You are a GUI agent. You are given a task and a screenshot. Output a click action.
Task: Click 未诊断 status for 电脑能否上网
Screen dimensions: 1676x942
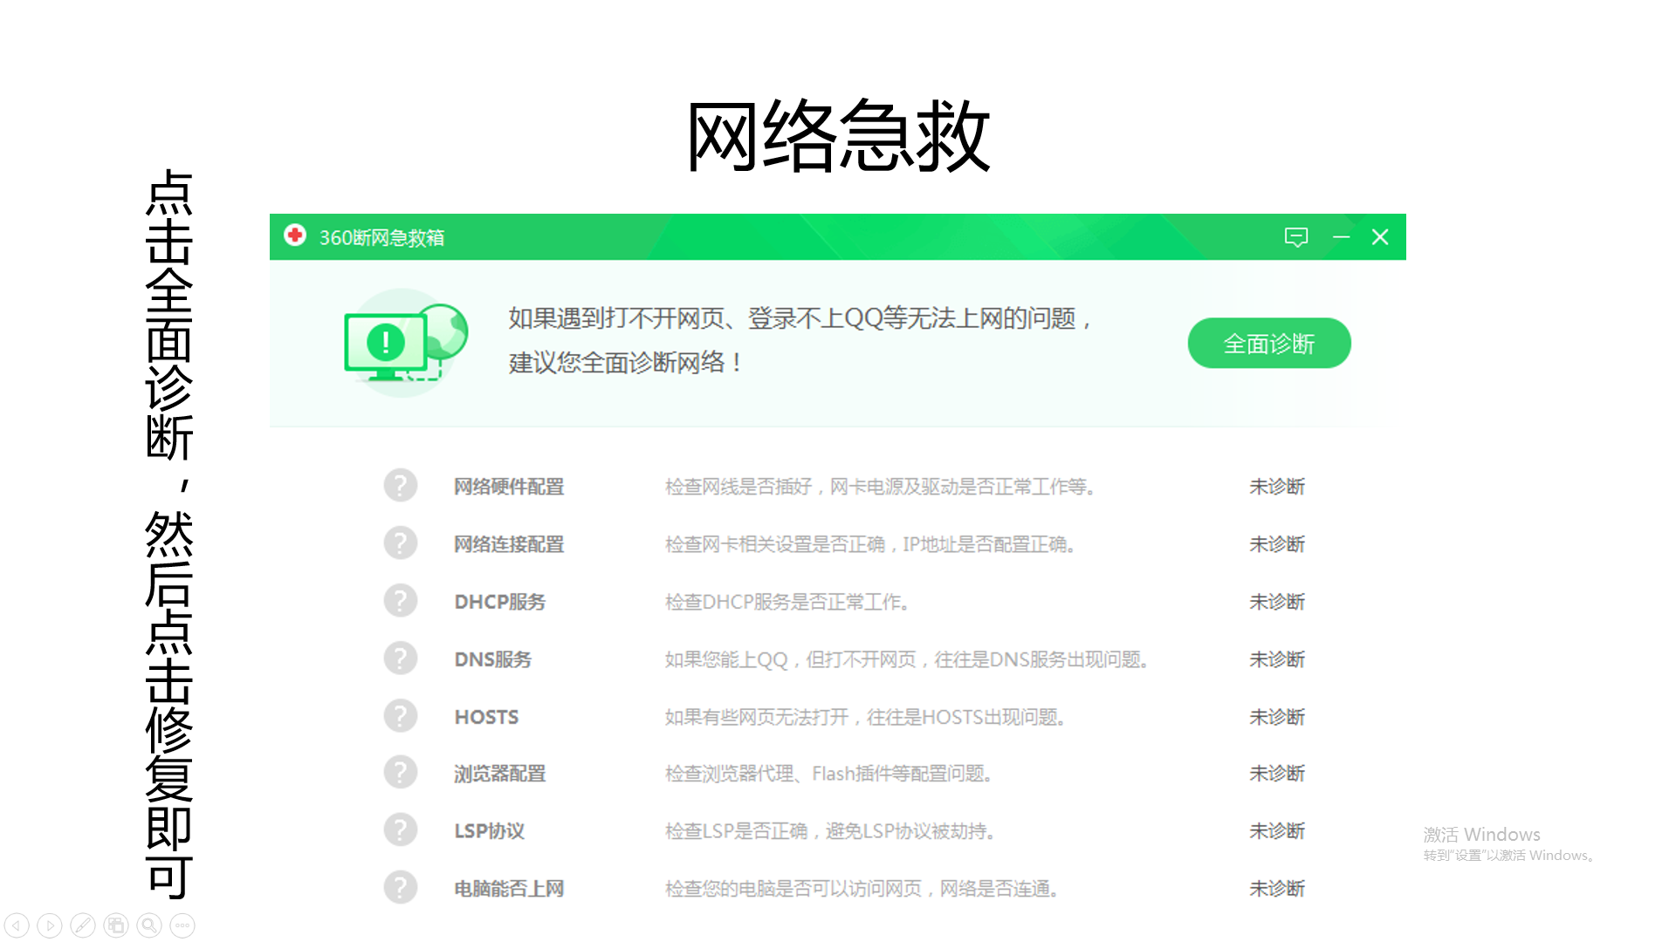tap(1276, 889)
